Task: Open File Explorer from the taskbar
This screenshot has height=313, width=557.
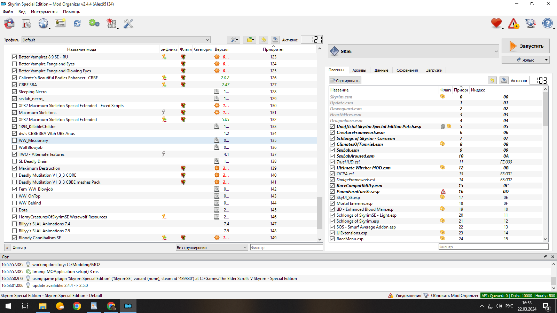Action: [42, 306]
